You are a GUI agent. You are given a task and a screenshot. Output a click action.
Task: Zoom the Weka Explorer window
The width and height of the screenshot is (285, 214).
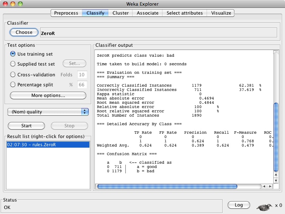(20, 4)
